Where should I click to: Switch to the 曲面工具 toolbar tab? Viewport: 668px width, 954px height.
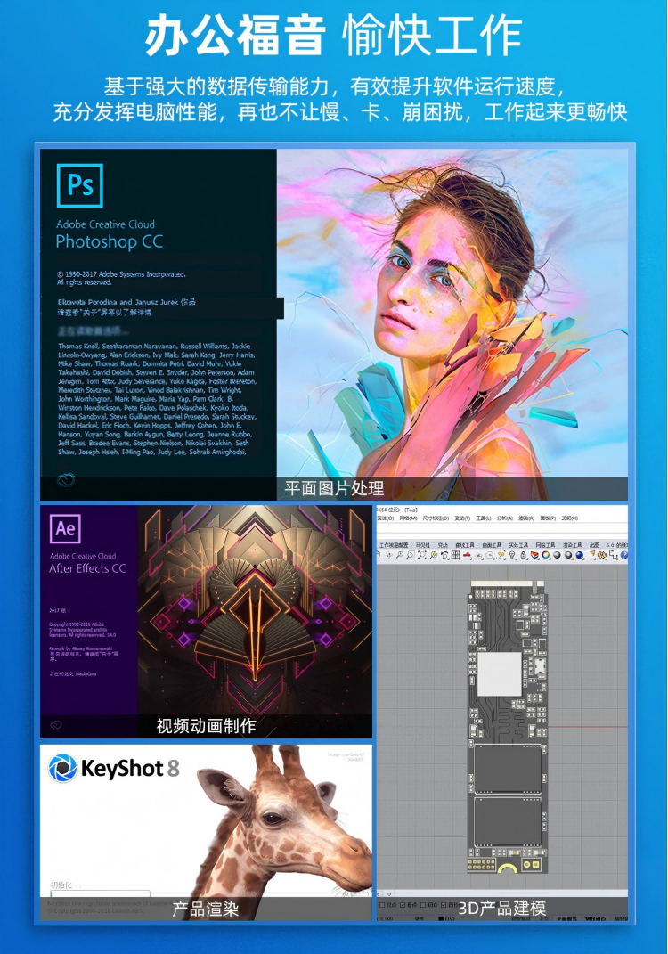click(492, 545)
